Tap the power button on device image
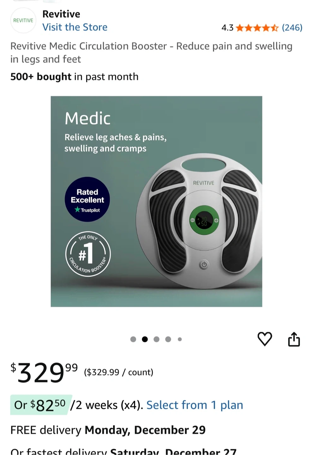Viewport: 313px width, 455px height. click(x=204, y=264)
